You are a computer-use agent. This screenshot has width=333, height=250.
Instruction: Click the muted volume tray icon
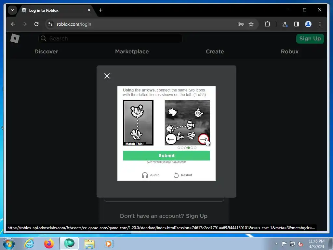300,244
